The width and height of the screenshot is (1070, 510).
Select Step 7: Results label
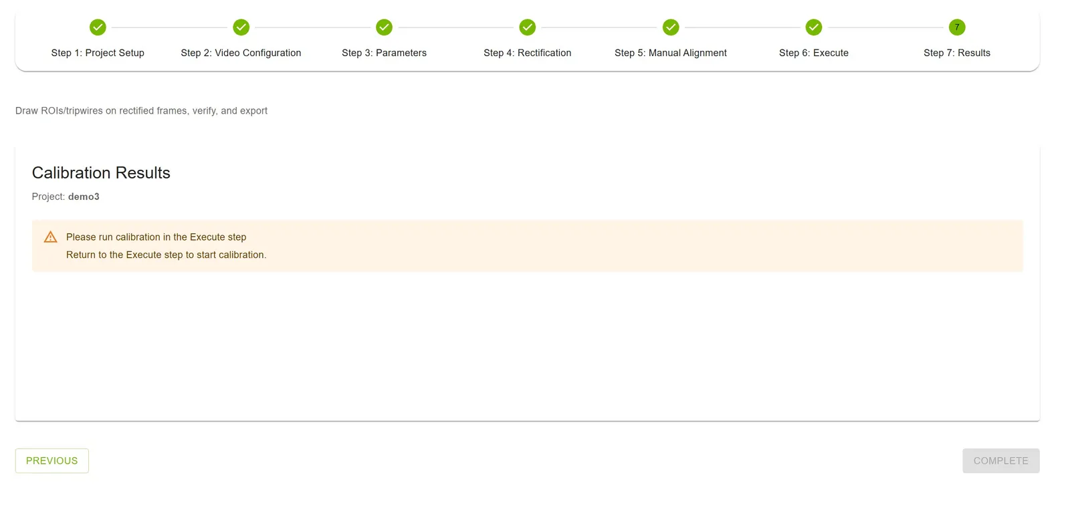click(x=957, y=53)
